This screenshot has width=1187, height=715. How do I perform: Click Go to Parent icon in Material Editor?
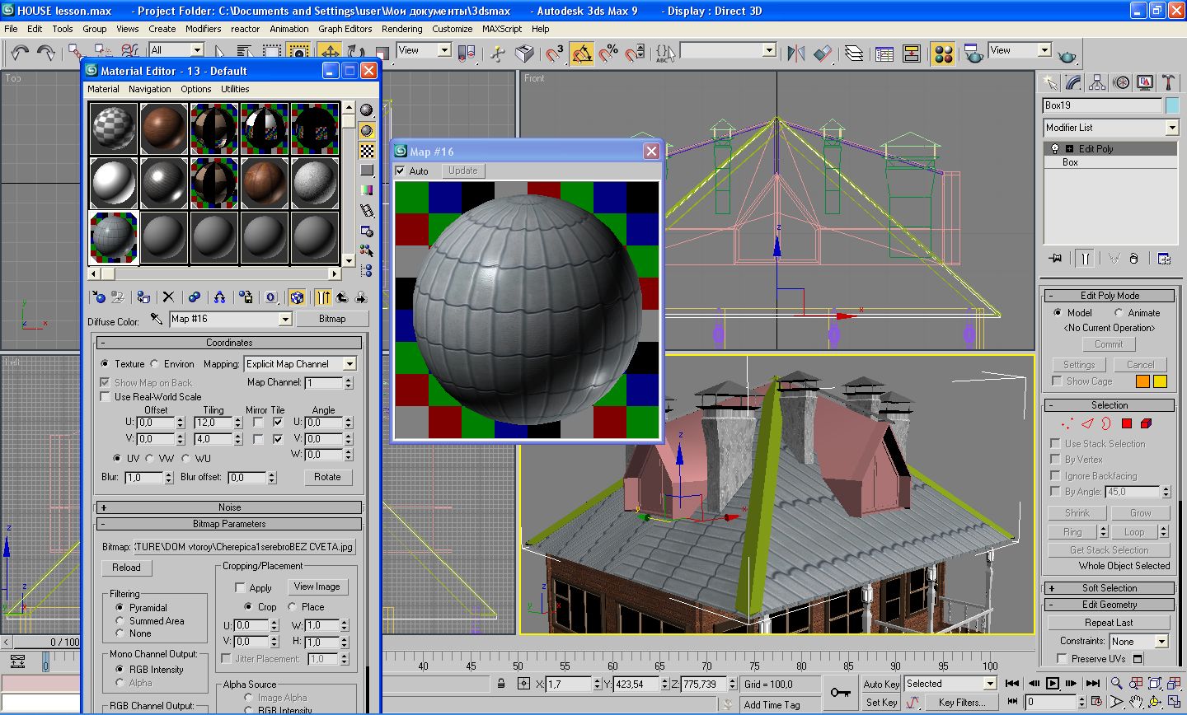(341, 297)
